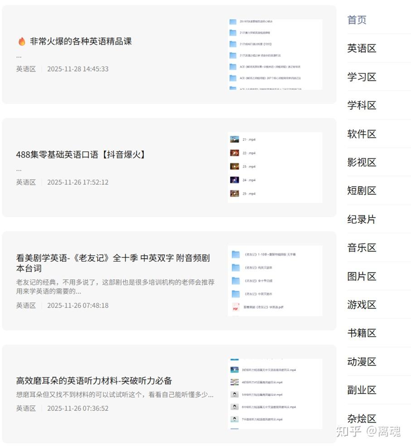Click 英语区 tag under the 老友记 post

pyautogui.click(x=26, y=305)
